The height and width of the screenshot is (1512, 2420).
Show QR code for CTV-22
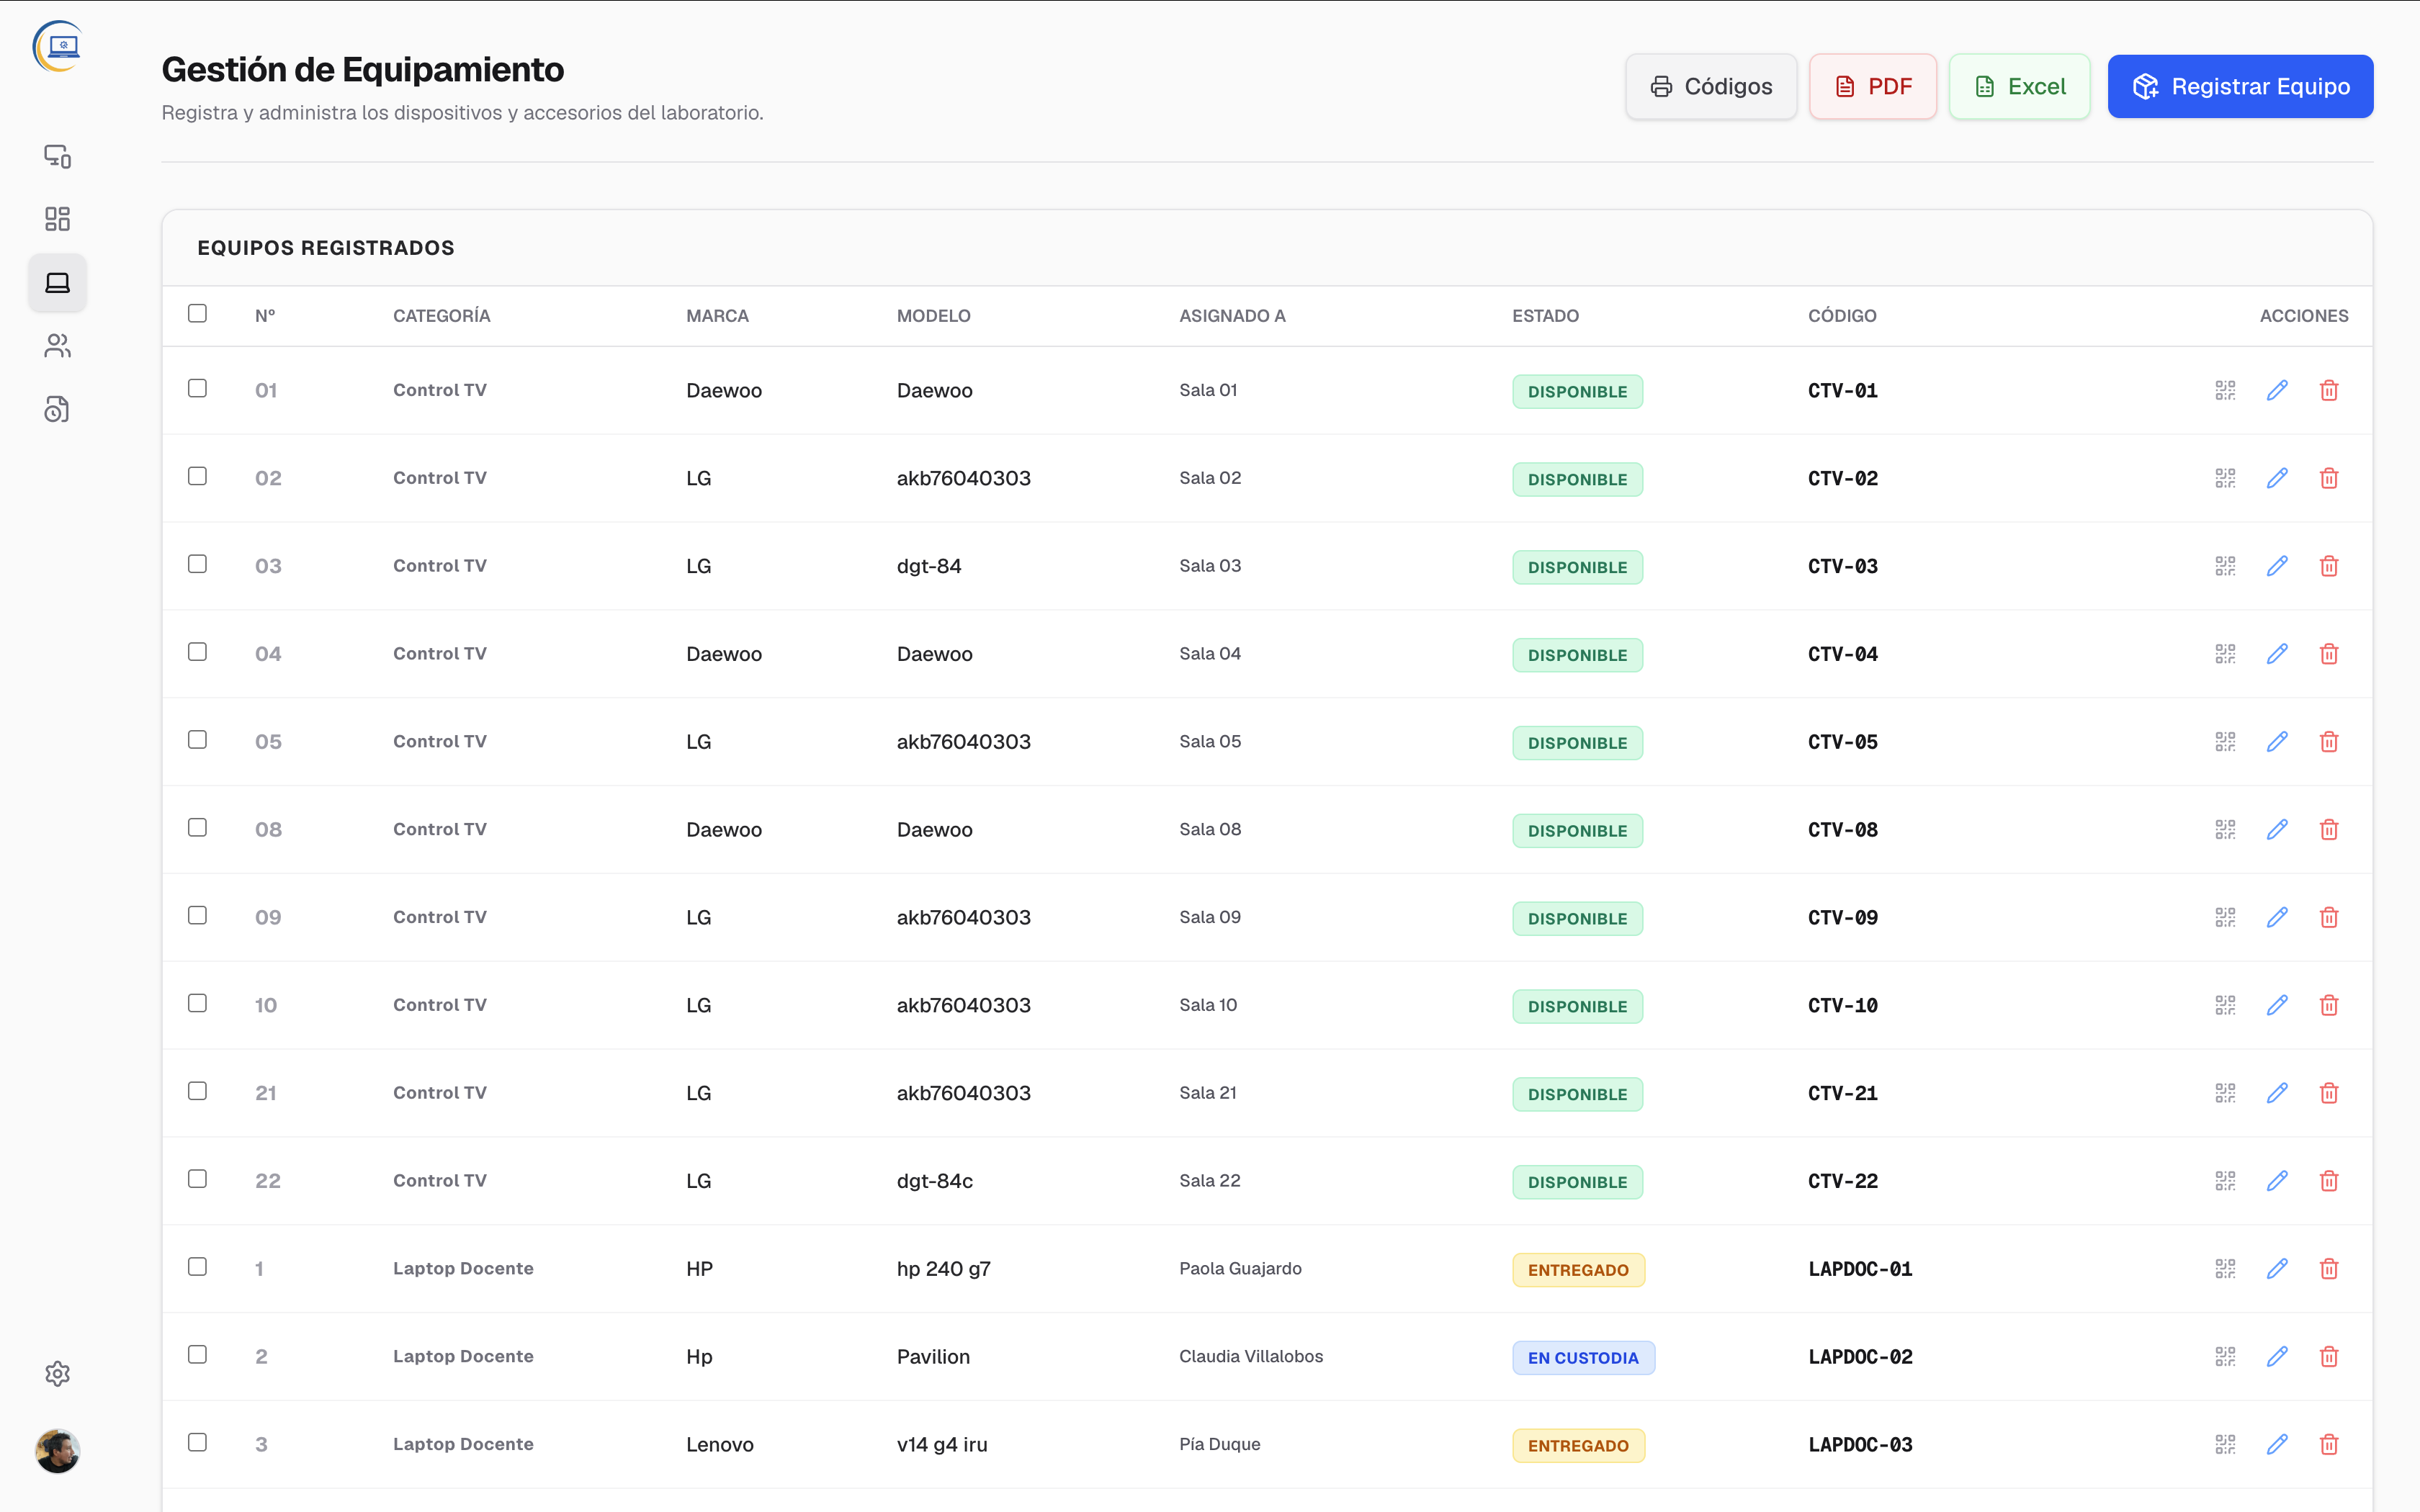[2224, 1181]
